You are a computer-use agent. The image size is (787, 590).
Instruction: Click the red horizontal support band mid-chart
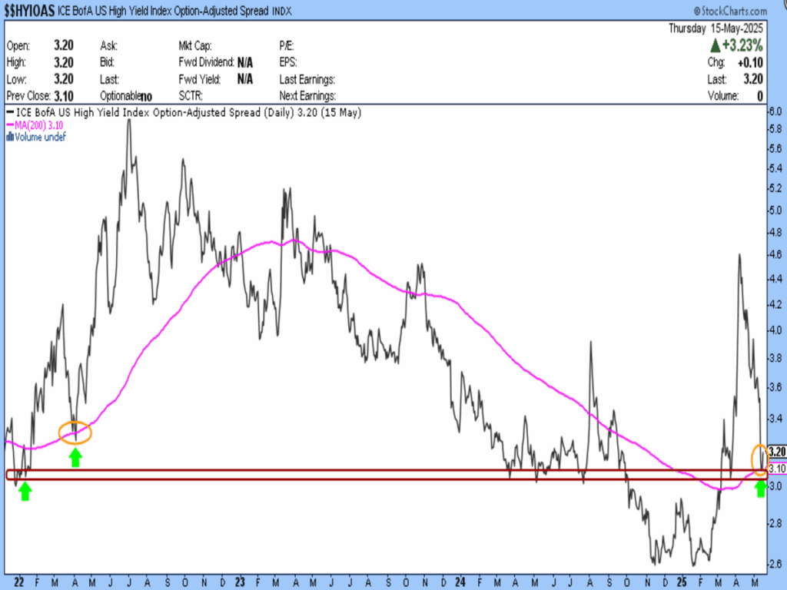384,475
